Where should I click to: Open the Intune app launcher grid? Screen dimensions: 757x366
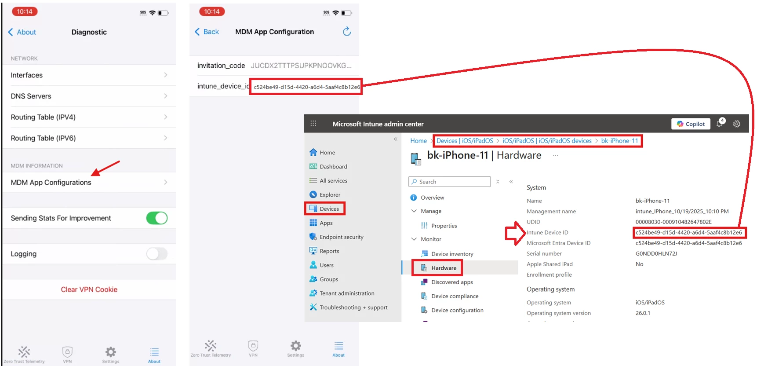[313, 124]
